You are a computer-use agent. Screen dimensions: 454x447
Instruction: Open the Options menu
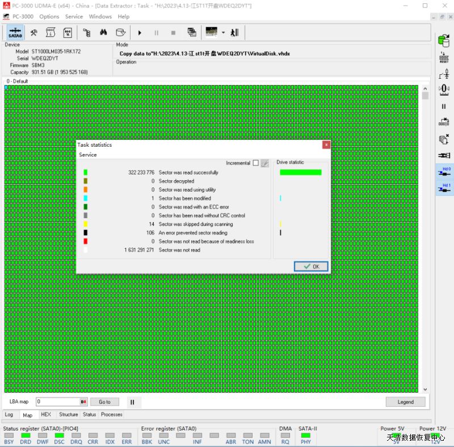click(x=49, y=16)
